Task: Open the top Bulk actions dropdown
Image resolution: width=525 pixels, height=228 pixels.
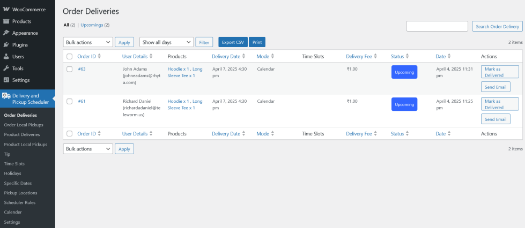Action: click(88, 42)
